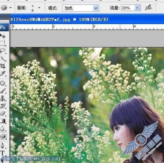
Task: Click the sponge tool preset icon
Action: click(4, 8)
